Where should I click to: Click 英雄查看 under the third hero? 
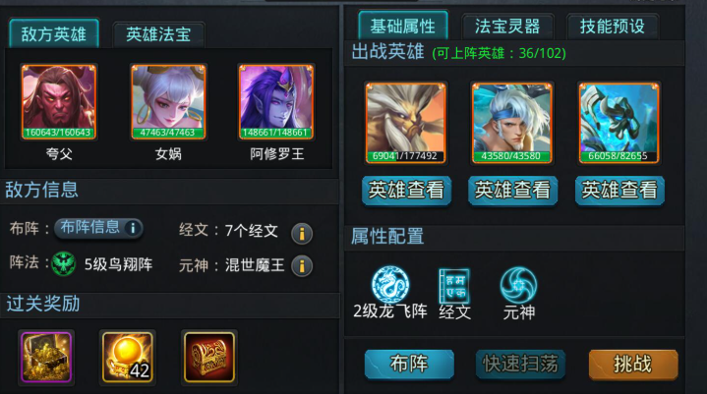click(x=619, y=191)
